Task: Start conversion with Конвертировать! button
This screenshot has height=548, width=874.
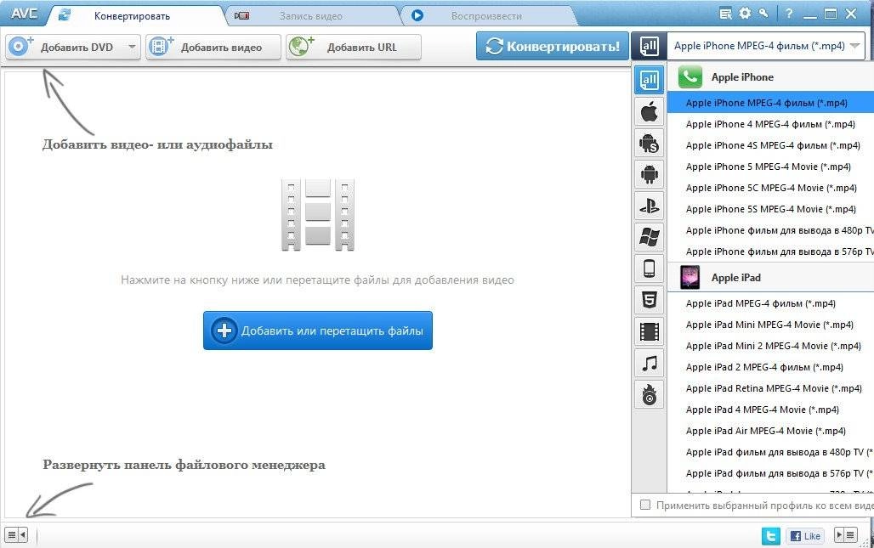Action: 553,46
